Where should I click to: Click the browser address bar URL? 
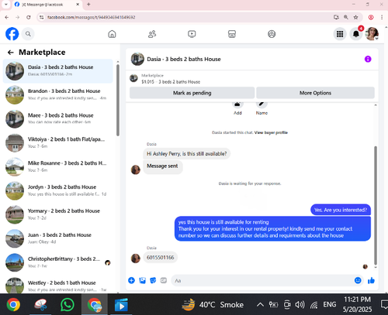pyautogui.click(x=91, y=17)
